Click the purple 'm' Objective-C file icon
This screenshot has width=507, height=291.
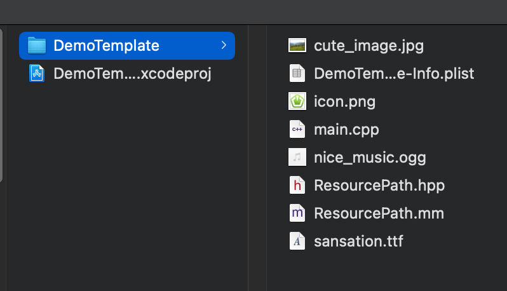(297, 213)
